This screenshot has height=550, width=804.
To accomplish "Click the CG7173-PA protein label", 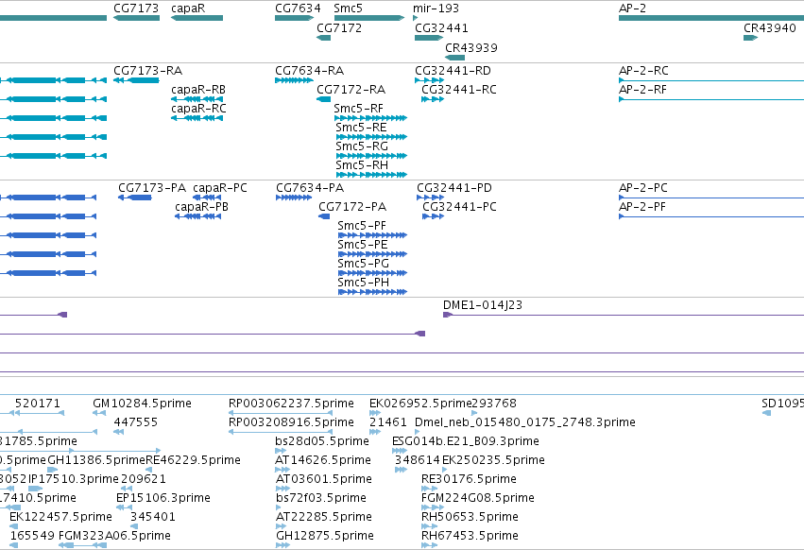I will click(x=152, y=188).
